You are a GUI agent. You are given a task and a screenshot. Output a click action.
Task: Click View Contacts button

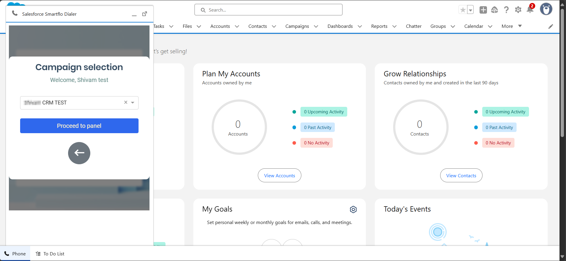point(461,175)
